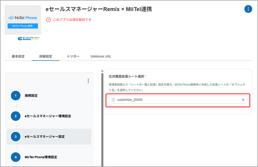Click the vertical scrollbar beside the step list
Image resolution: width=258 pixels, height=167 pixels.
[102, 119]
